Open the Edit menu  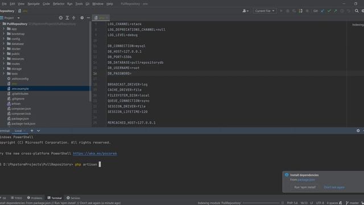(x=12, y=4)
